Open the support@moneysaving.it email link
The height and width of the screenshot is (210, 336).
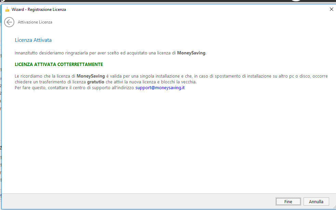tap(160, 88)
